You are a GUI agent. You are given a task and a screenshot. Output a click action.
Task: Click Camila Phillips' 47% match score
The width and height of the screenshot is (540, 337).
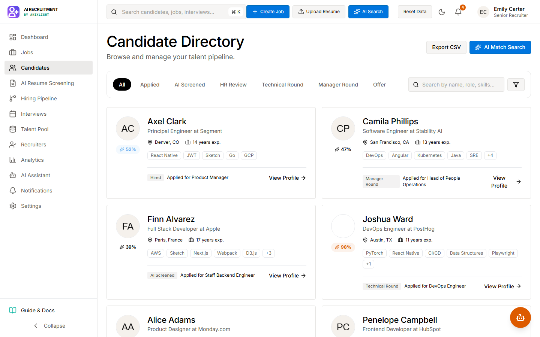pyautogui.click(x=343, y=149)
